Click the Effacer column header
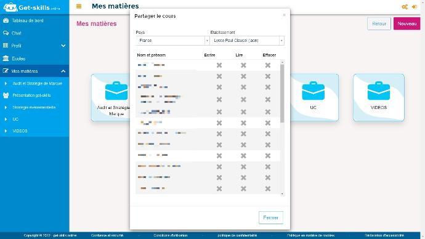Screen dimensions: 425x239 pyautogui.click(x=269, y=55)
